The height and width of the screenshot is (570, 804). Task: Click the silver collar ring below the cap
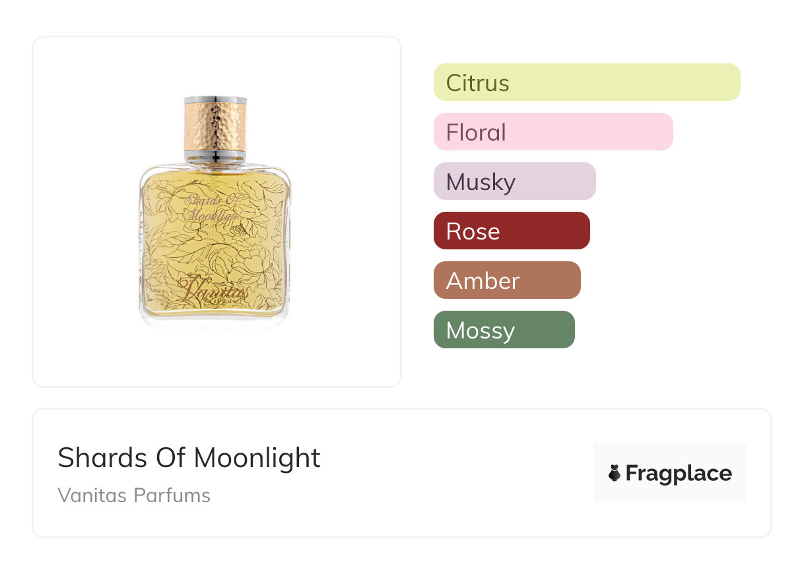(x=215, y=156)
